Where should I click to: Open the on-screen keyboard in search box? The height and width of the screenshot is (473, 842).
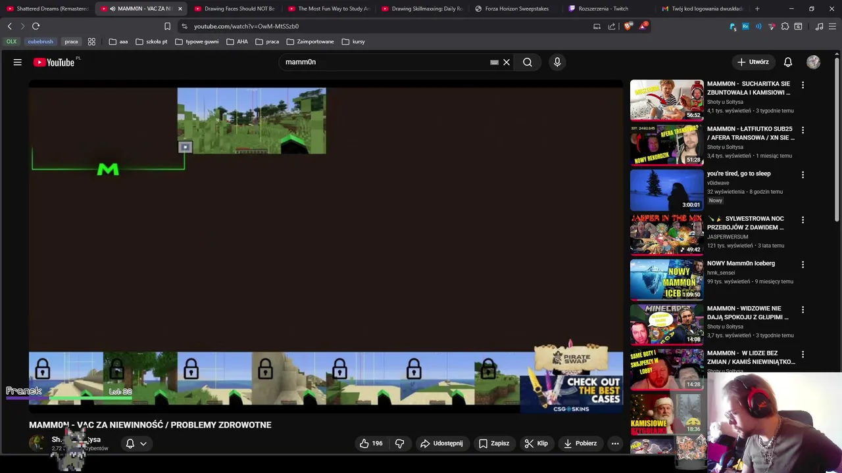pyautogui.click(x=494, y=62)
